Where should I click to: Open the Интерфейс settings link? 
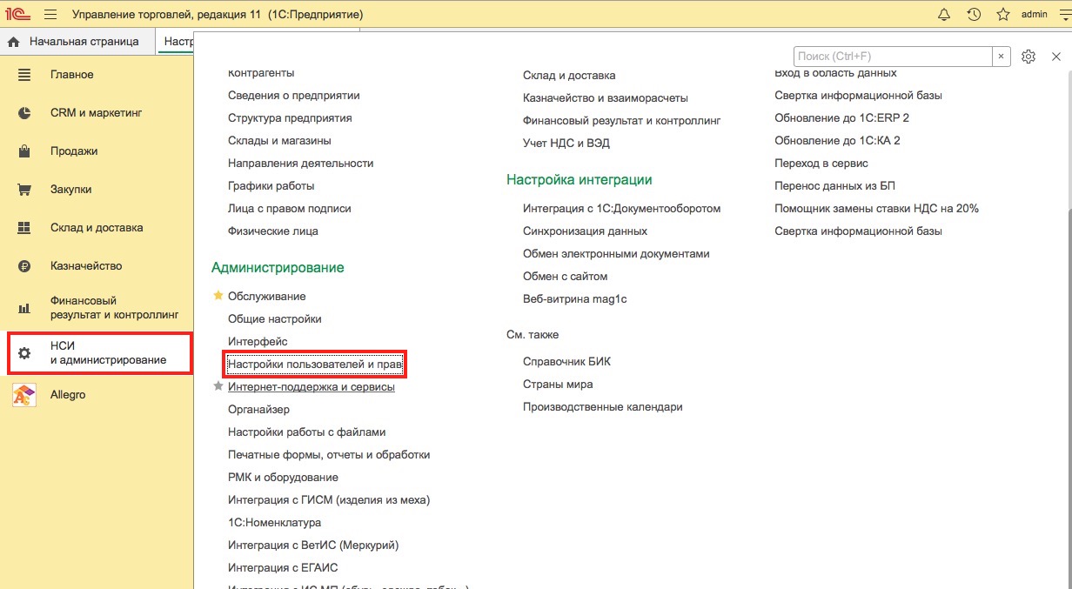coord(258,342)
